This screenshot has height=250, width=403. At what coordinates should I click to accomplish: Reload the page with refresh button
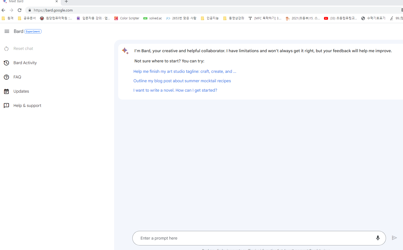click(x=20, y=10)
